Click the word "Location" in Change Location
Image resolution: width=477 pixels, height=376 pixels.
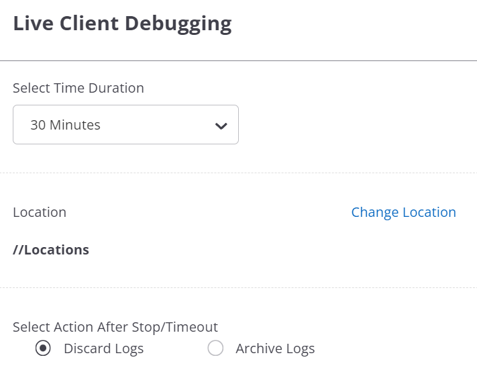click(x=429, y=212)
